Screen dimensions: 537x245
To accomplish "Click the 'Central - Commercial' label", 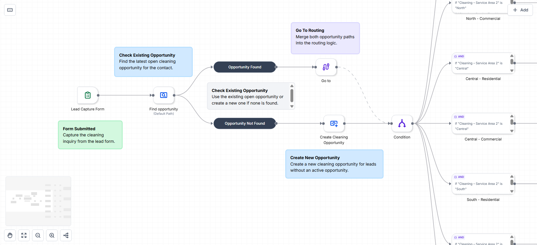I will point(483,139).
